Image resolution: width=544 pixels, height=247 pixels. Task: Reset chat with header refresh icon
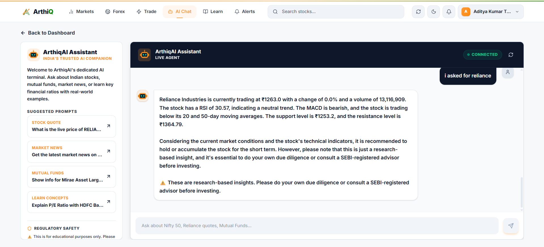[511, 55]
